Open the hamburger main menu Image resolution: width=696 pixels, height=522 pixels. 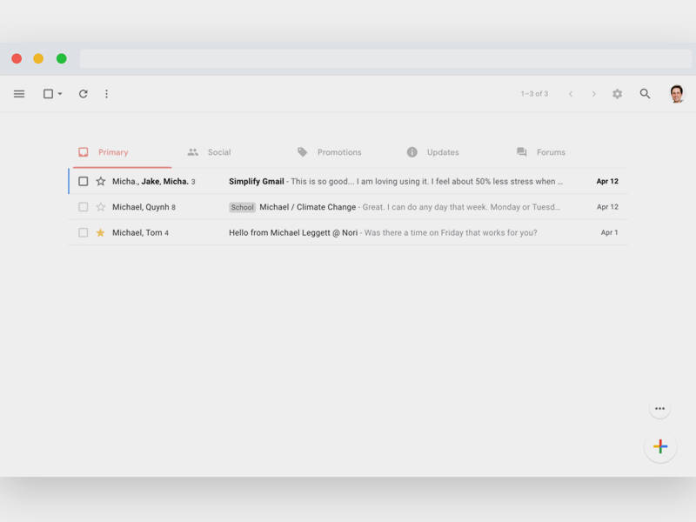[19, 94]
